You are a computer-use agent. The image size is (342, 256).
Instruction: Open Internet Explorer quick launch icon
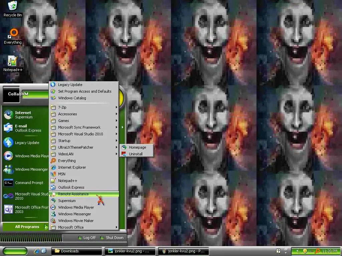(x=37, y=251)
